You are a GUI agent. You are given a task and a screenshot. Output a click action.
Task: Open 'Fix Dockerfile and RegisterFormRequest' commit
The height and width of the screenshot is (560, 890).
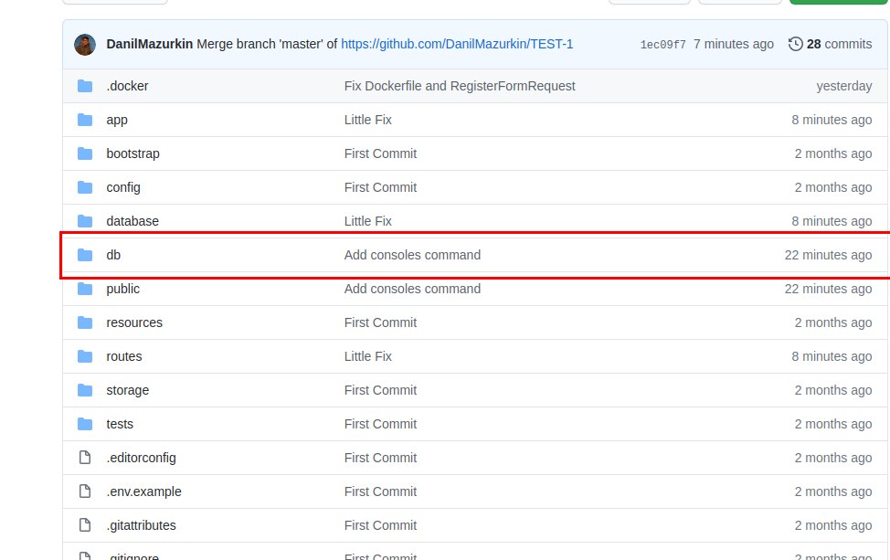(460, 86)
